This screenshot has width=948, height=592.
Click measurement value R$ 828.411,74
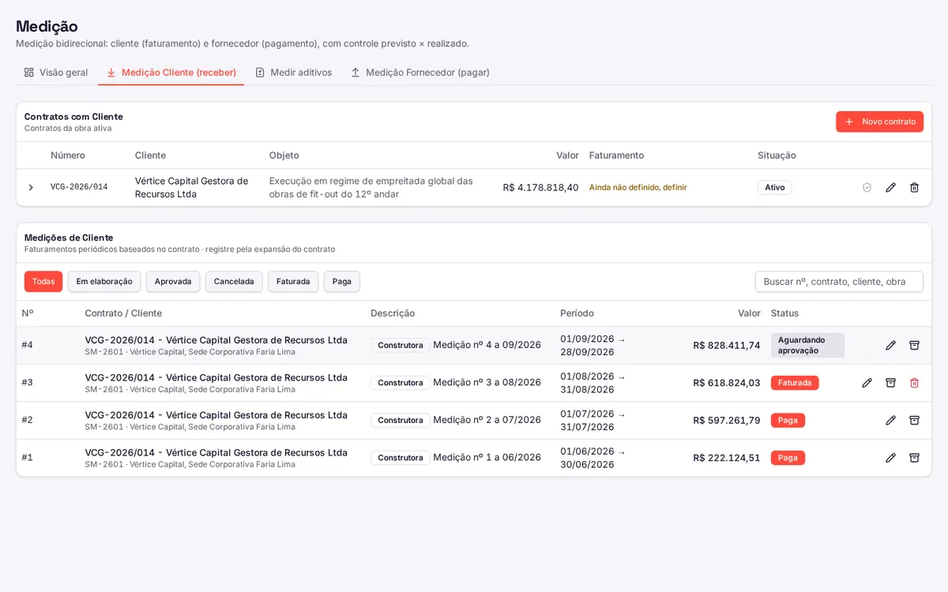click(x=727, y=345)
